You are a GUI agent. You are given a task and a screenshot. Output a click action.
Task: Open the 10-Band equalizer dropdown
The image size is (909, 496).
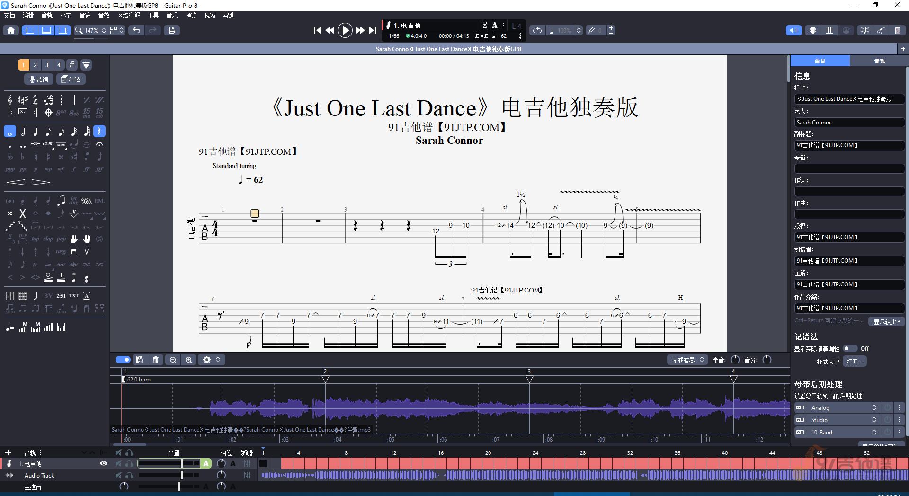(844, 433)
